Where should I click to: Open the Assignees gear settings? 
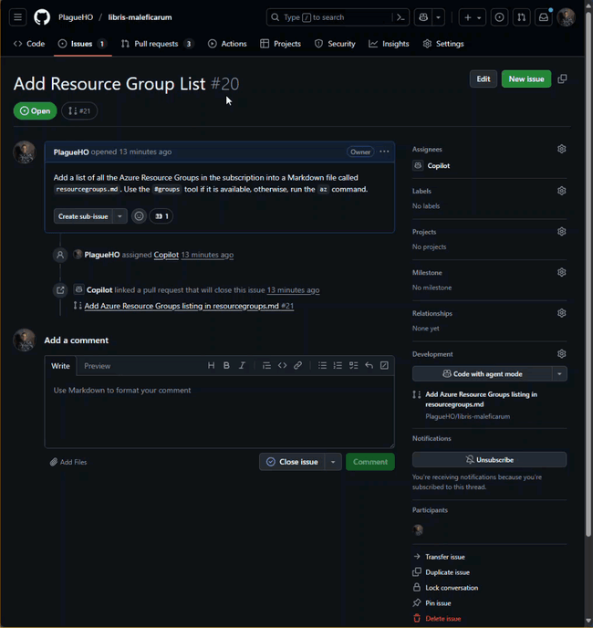[x=561, y=149]
